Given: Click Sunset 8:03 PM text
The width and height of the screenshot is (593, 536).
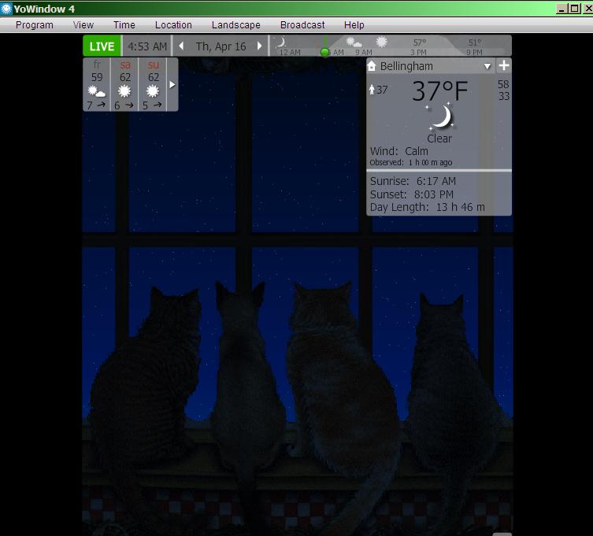Looking at the screenshot, I should [x=411, y=194].
